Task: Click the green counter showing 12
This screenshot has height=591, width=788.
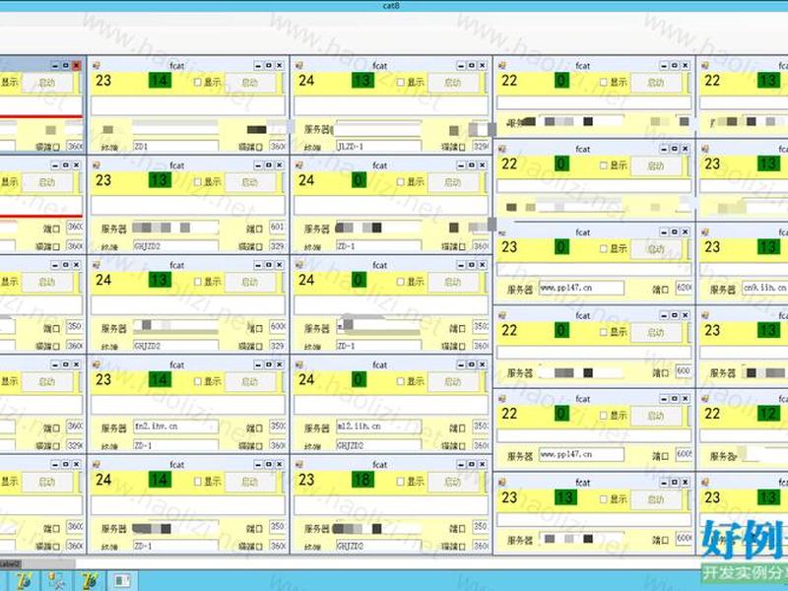Action: coord(768,414)
